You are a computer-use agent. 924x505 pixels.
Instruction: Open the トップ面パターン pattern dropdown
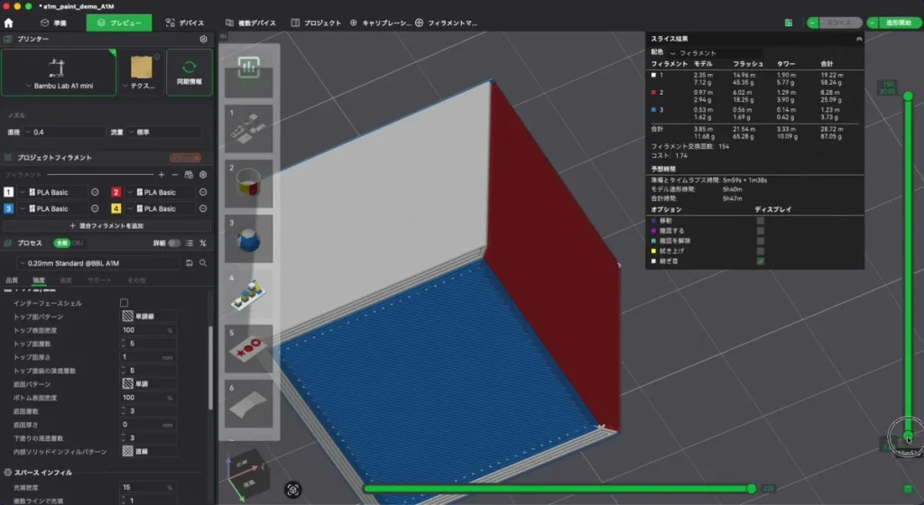[149, 317]
